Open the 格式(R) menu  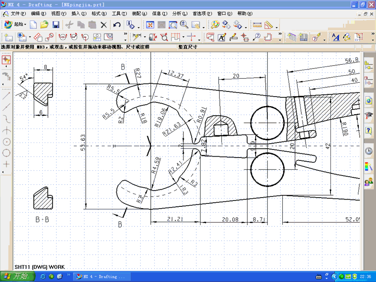pos(99,14)
